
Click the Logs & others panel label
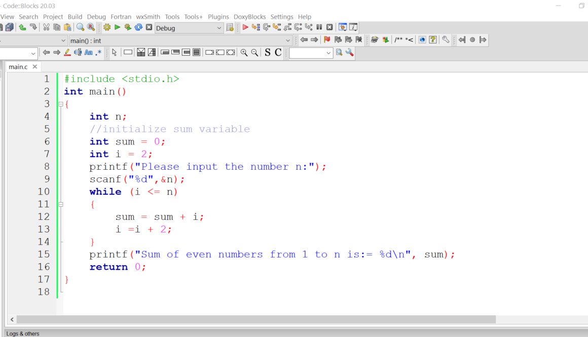pyautogui.click(x=23, y=333)
